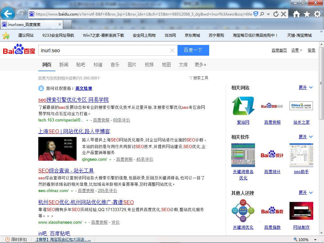Switch to the 知道 search tab

98,65
